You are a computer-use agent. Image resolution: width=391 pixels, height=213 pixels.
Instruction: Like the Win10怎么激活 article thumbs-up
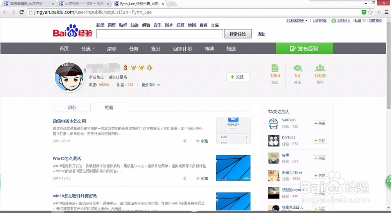pos(185,178)
